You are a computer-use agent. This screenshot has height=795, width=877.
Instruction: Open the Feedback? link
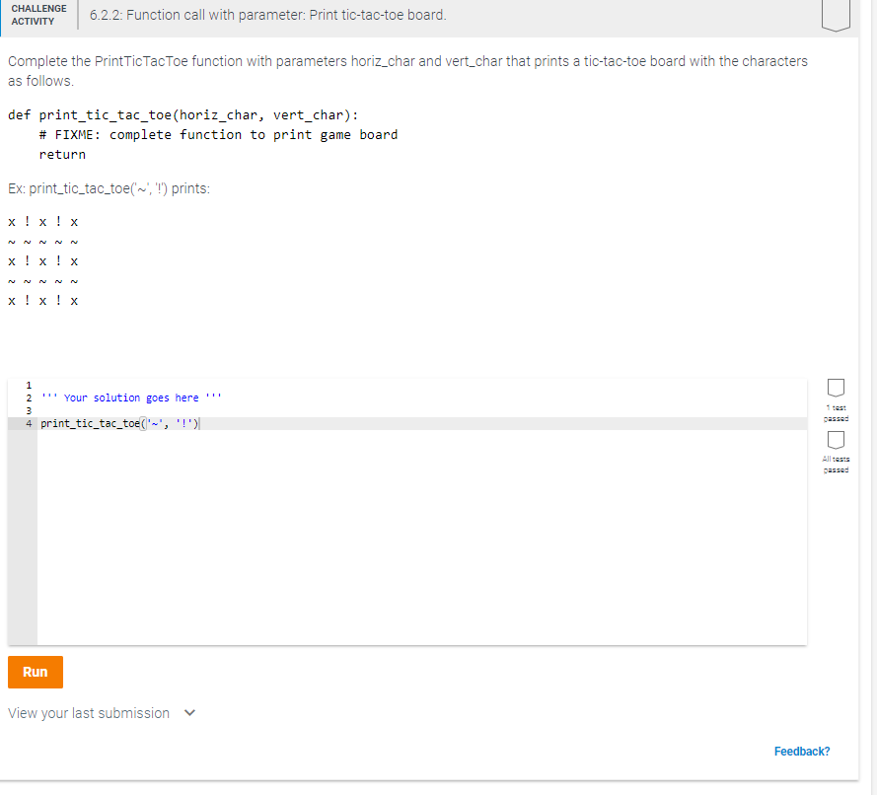pyautogui.click(x=801, y=751)
